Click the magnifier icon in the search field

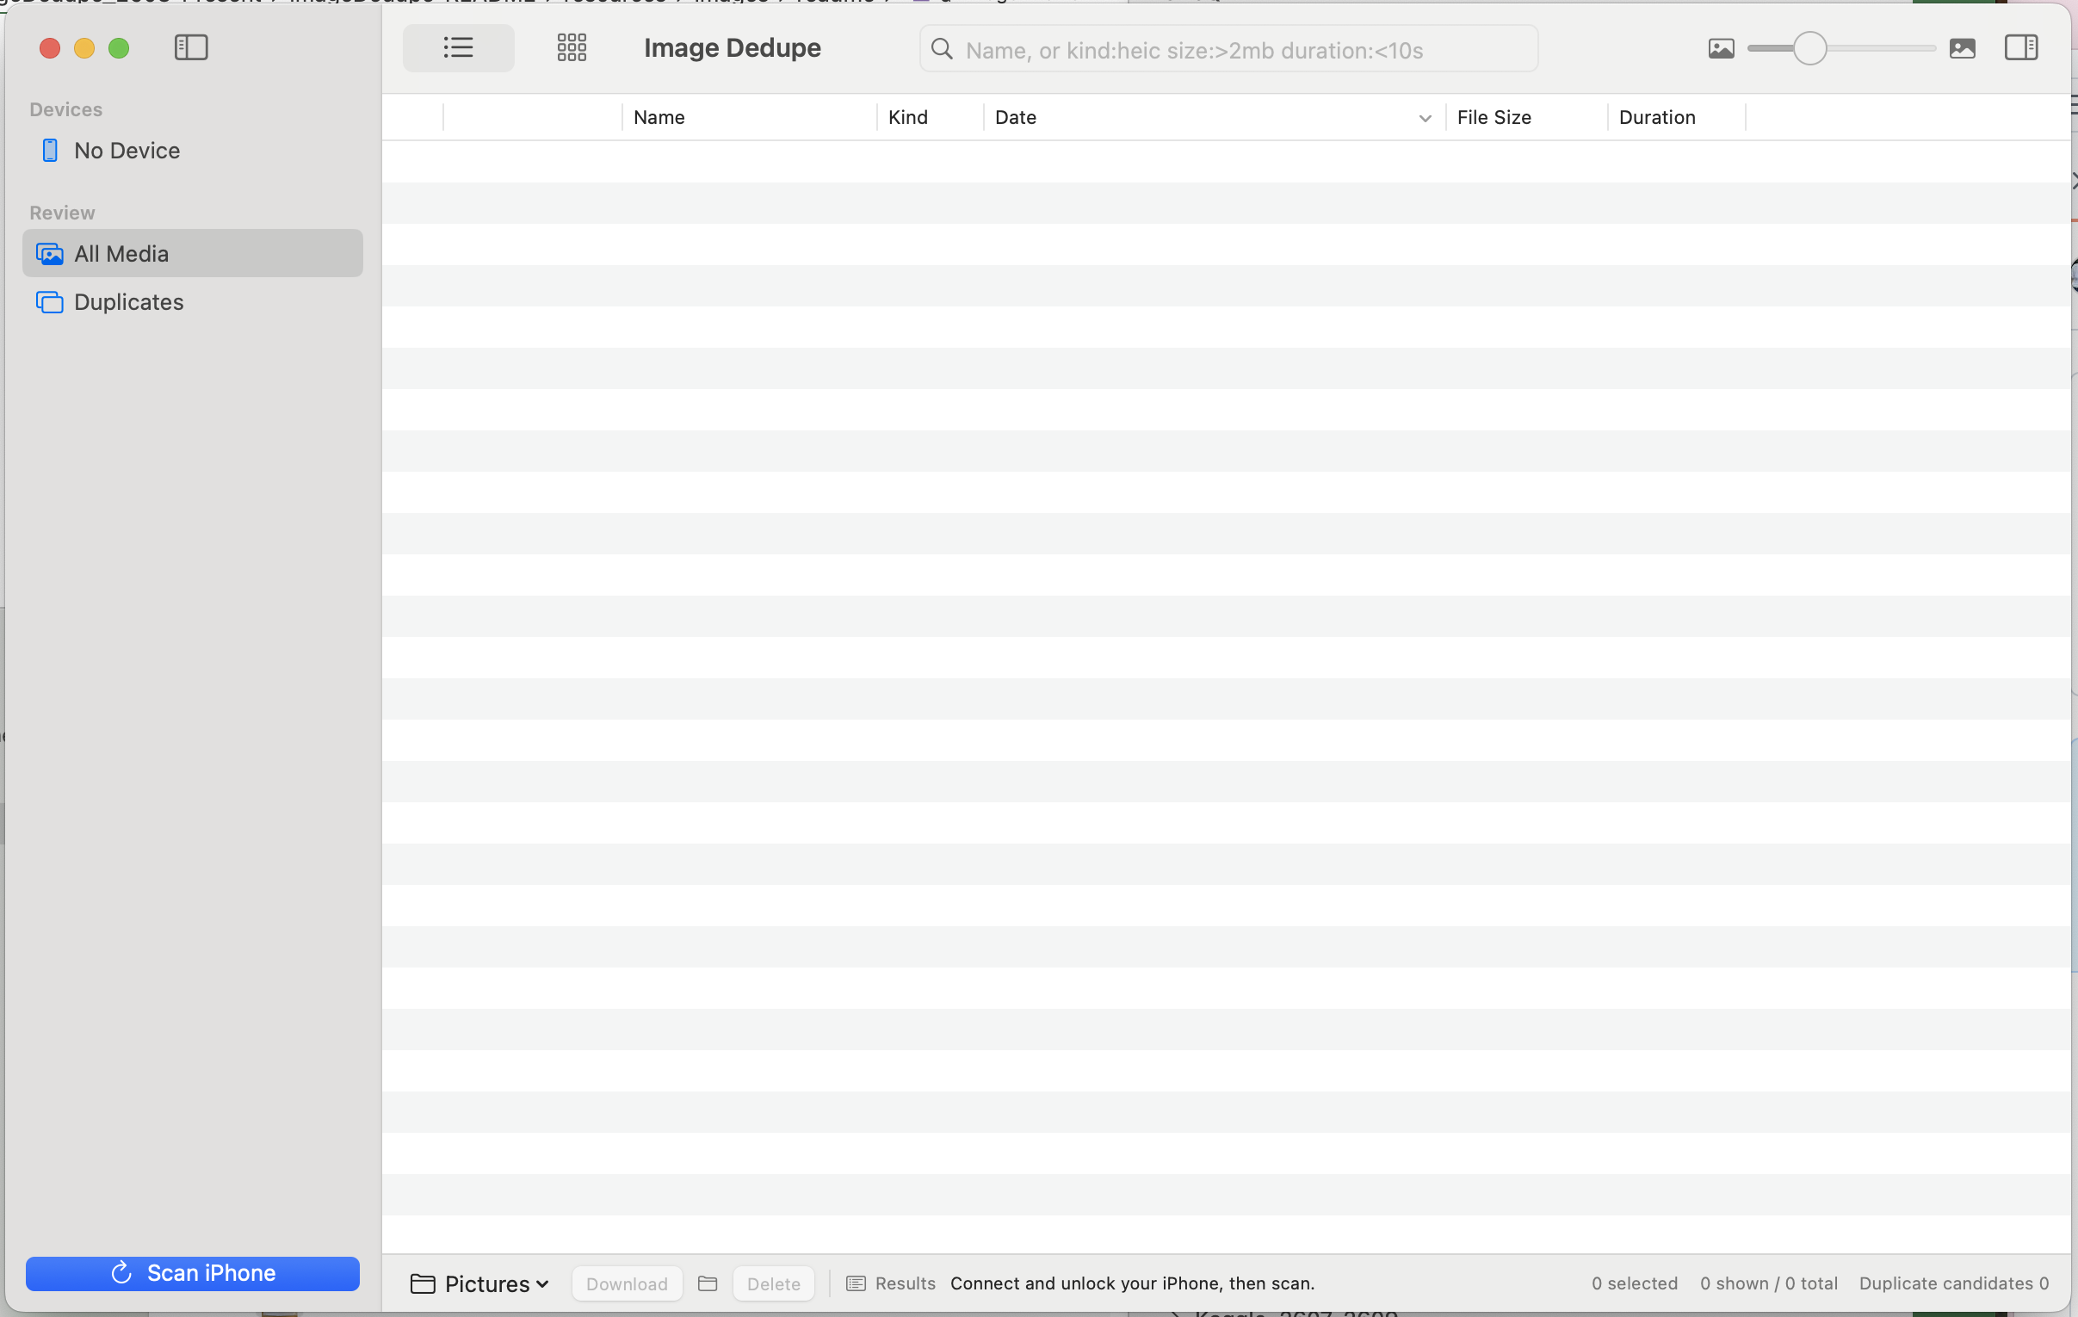[943, 49]
